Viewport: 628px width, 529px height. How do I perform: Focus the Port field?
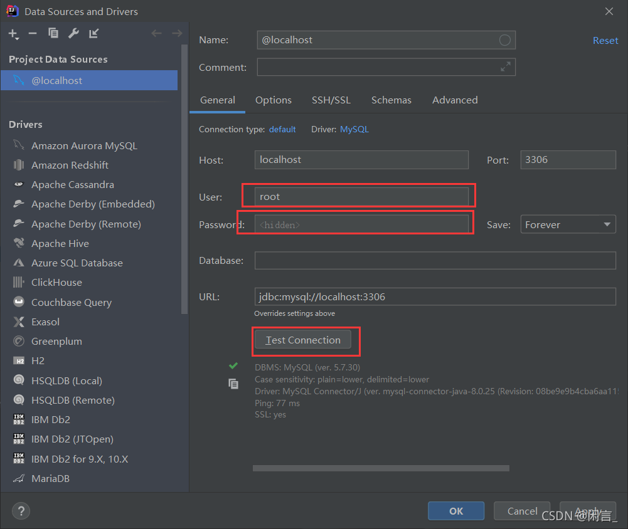point(568,160)
